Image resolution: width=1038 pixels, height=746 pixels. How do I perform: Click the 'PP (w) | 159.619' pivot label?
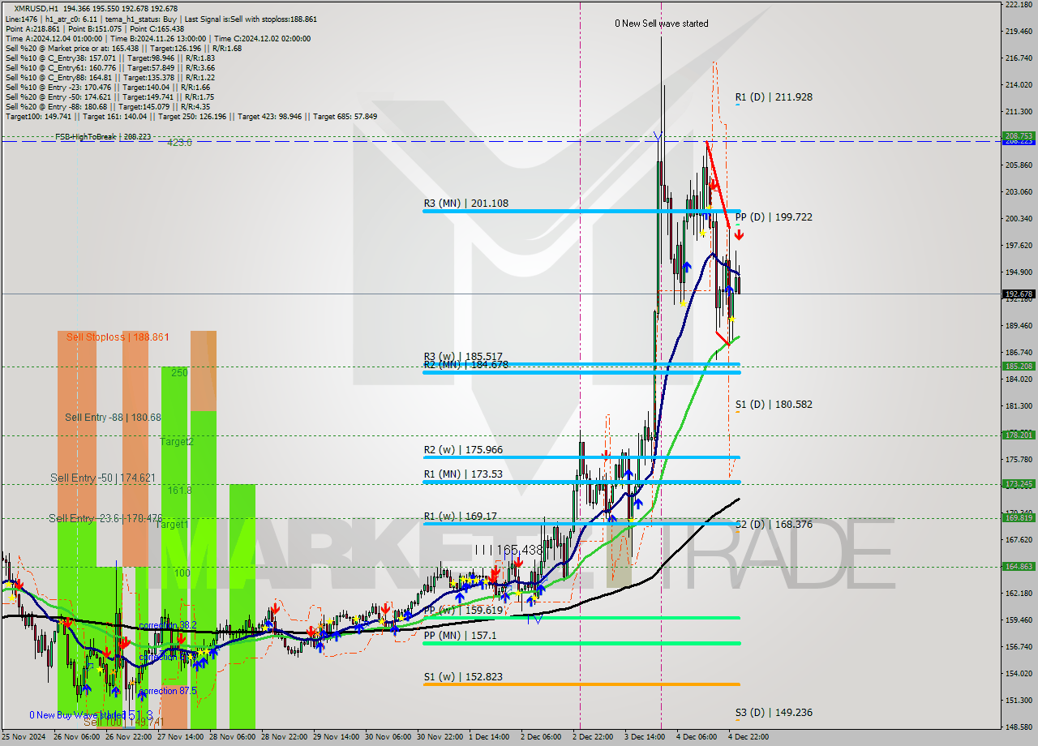tap(462, 611)
